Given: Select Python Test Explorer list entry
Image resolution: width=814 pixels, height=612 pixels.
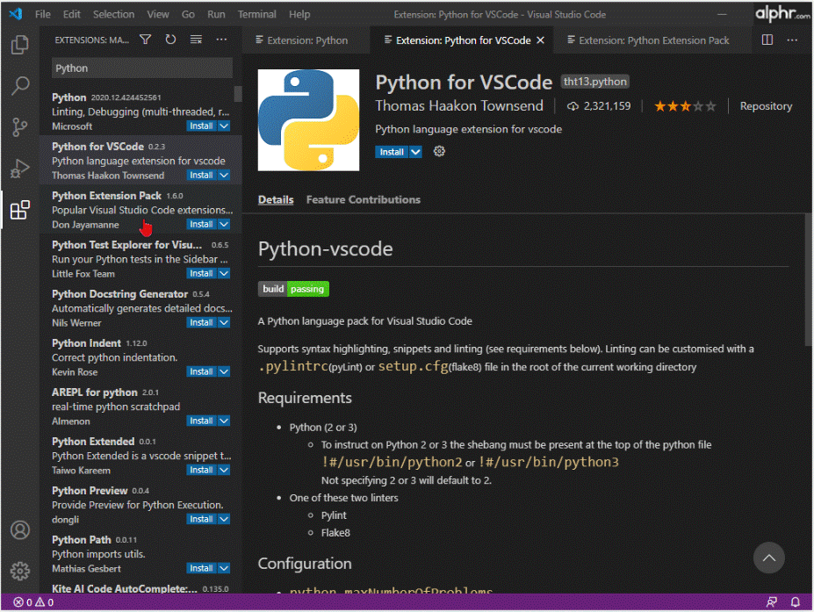Looking at the screenshot, I should (140, 259).
